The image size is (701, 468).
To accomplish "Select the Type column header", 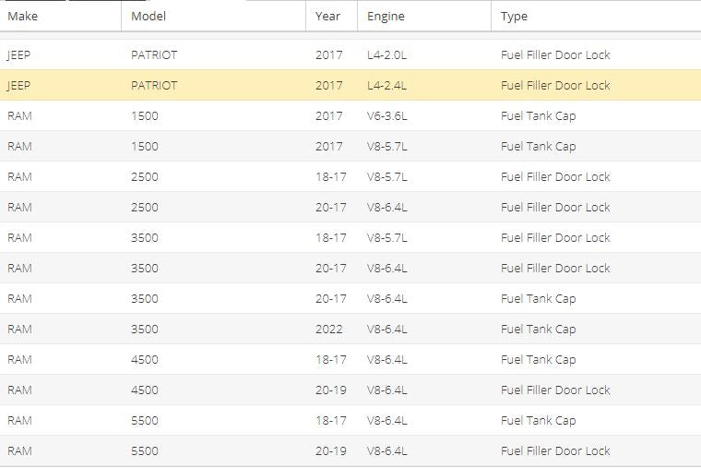I will click(x=596, y=16).
